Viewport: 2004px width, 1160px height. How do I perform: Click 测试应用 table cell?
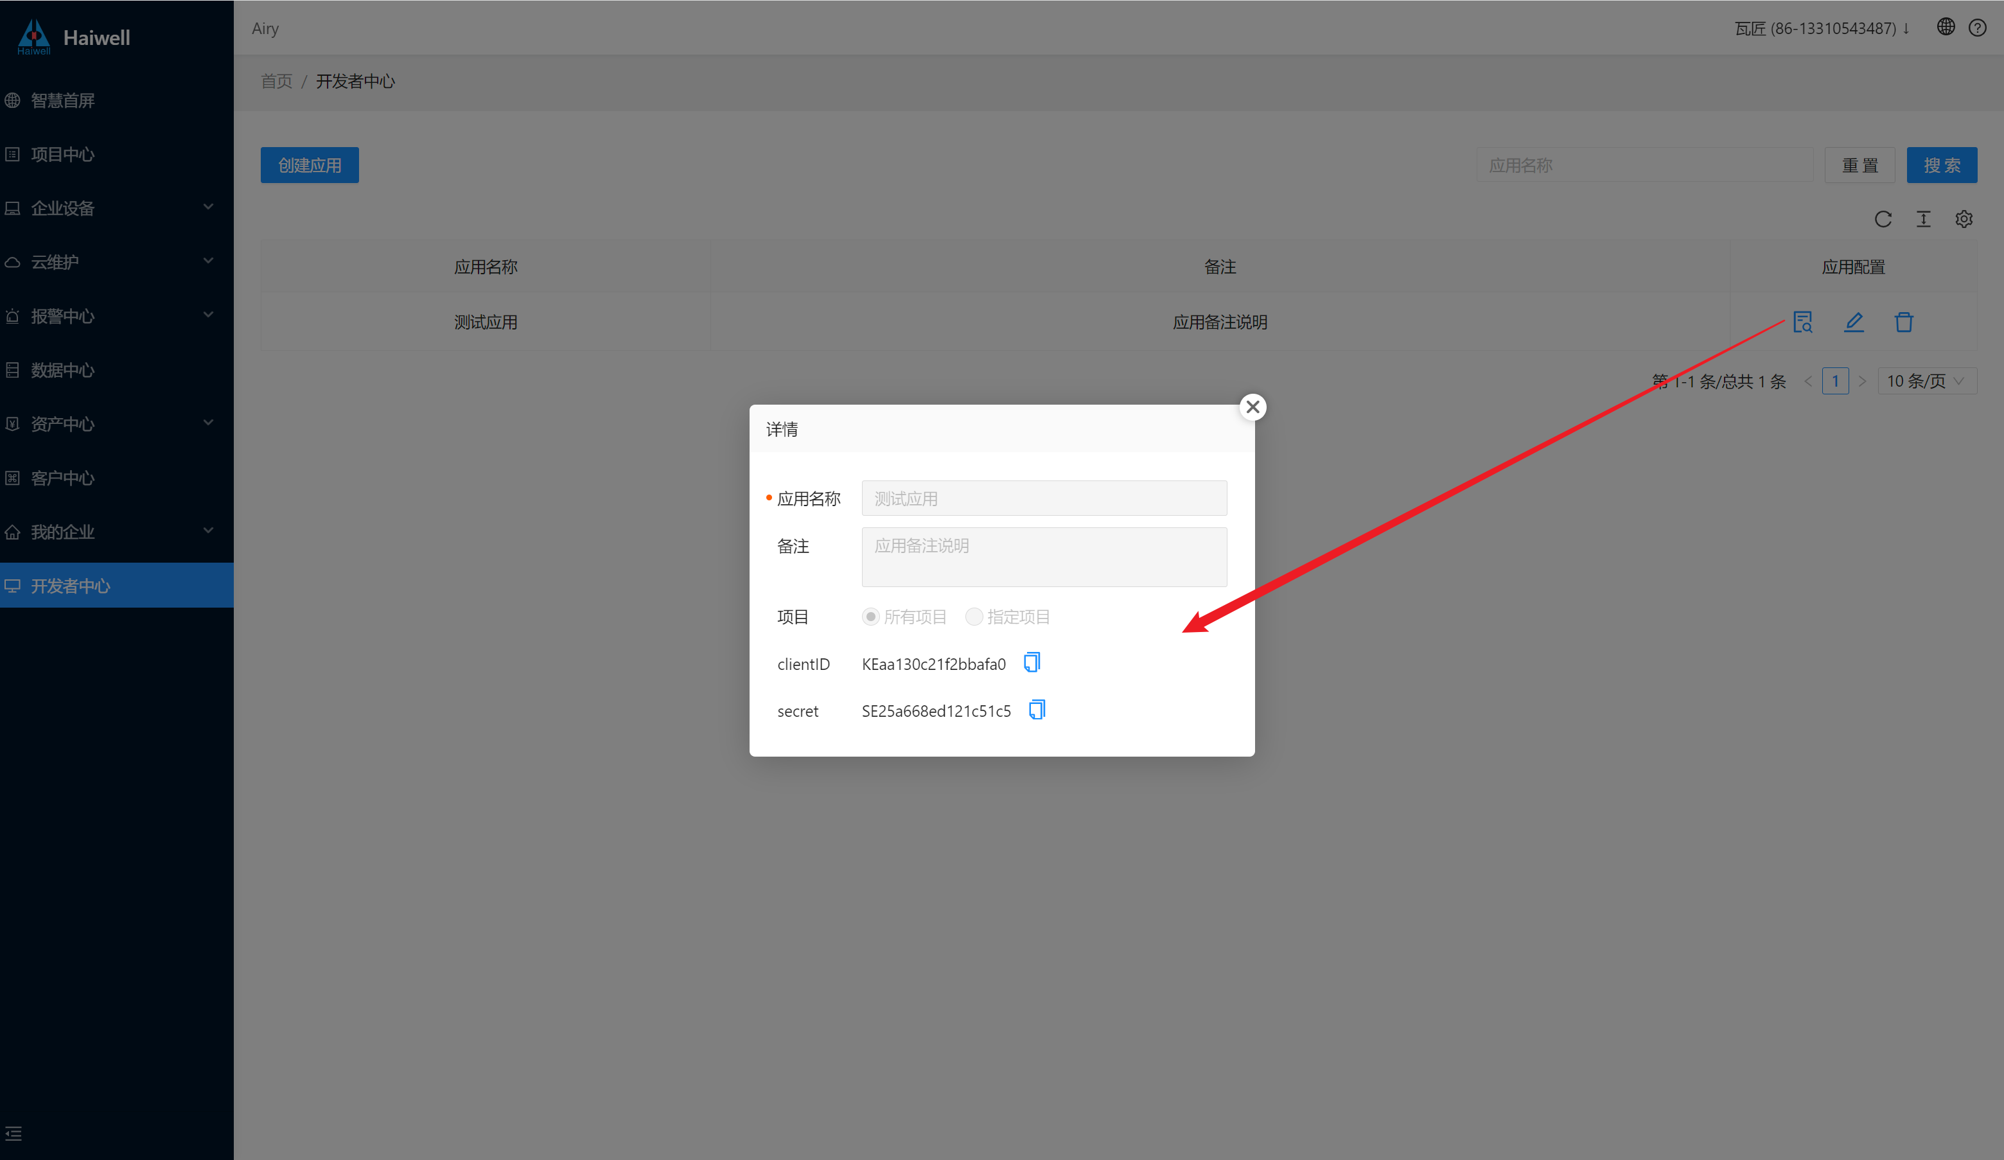(485, 322)
